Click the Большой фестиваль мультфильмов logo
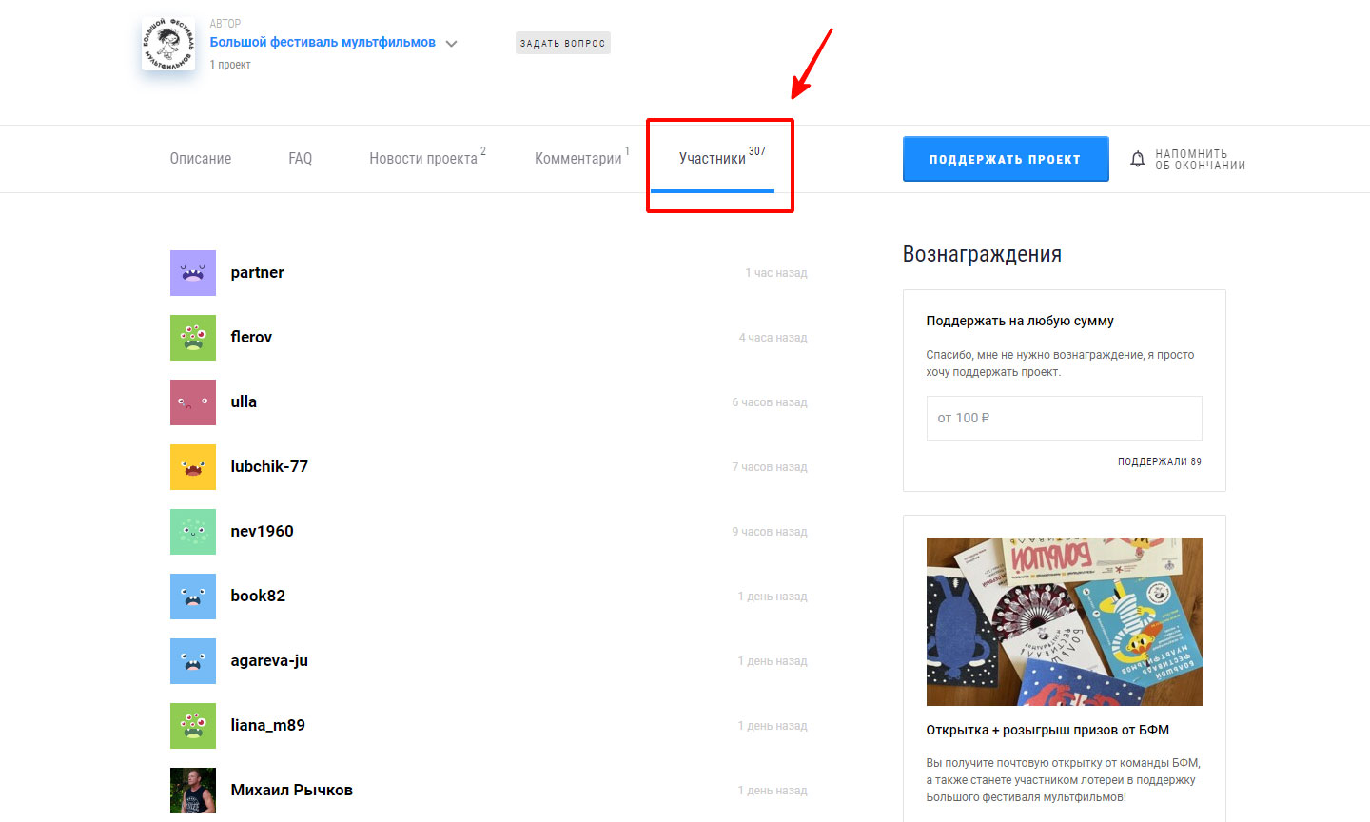 pos(168,44)
